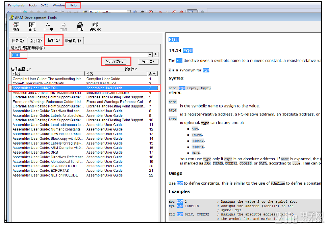Select result 'Assembler User Guide: EQU'
This screenshot has height=226, width=327.
[x=84, y=88]
